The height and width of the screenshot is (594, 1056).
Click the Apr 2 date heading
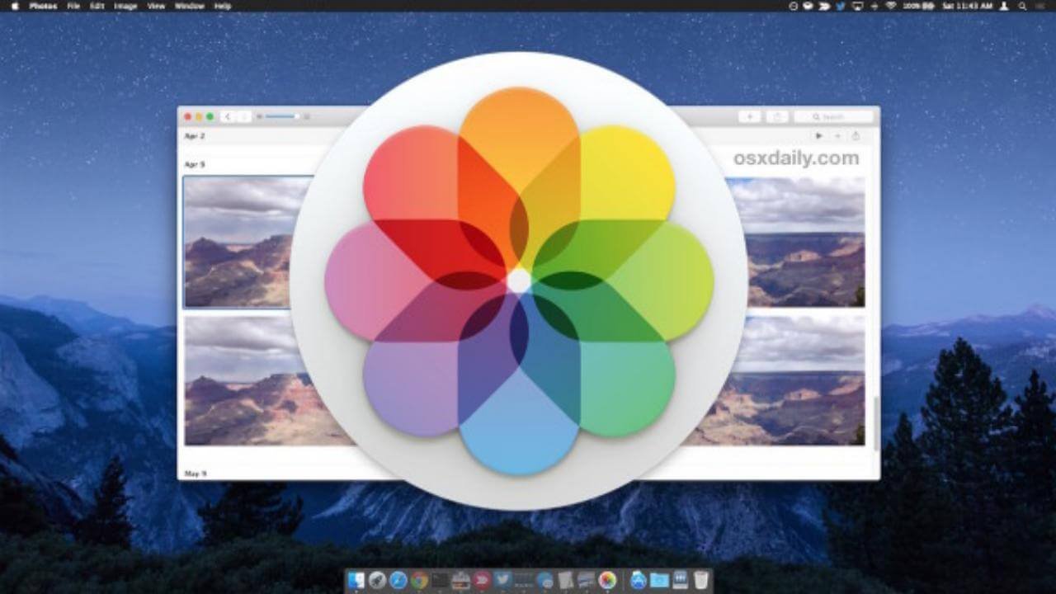[195, 136]
